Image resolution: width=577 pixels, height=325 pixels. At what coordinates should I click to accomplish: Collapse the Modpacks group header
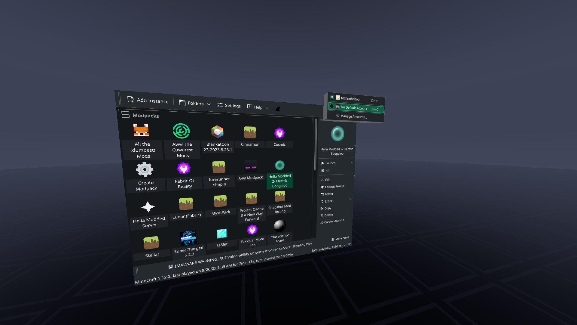tap(125, 115)
